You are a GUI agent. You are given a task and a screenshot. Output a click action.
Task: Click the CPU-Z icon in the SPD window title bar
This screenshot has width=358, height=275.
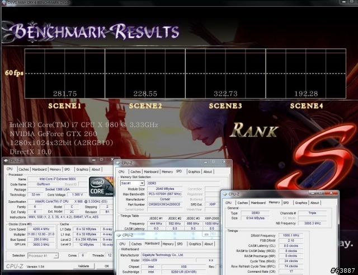pos(118,163)
